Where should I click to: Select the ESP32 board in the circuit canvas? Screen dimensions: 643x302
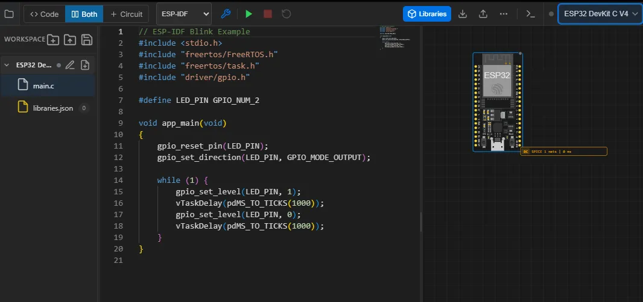pos(498,102)
